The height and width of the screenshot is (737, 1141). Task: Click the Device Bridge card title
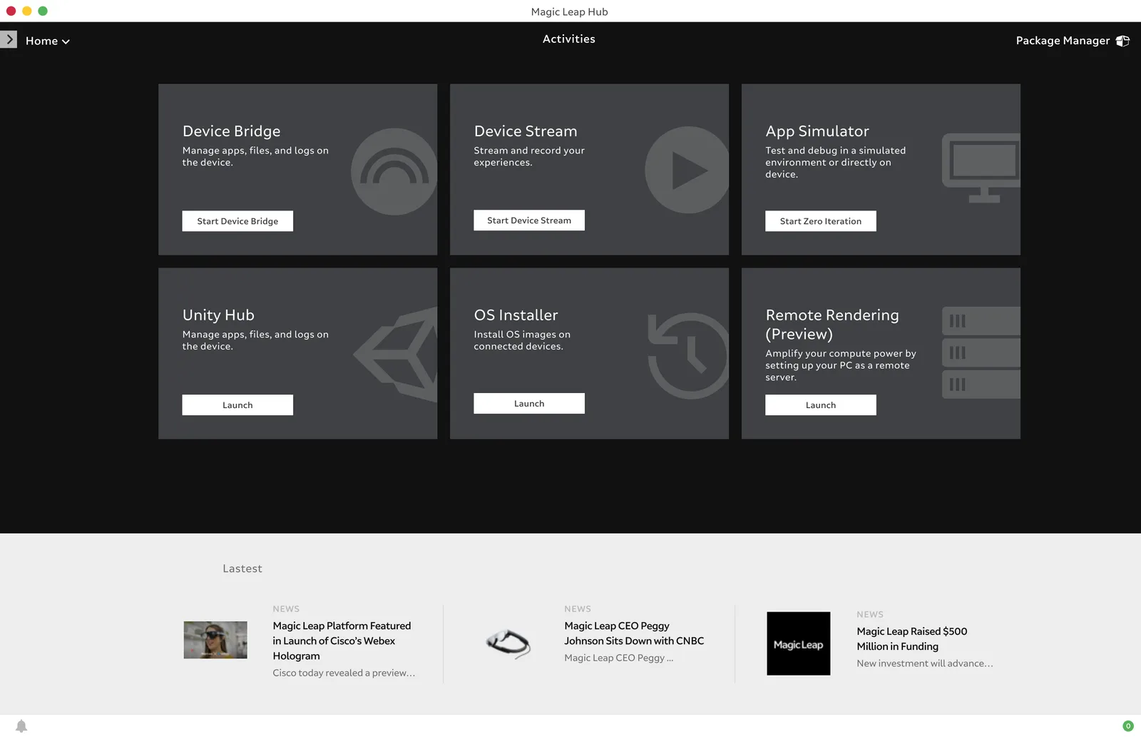pyautogui.click(x=232, y=131)
